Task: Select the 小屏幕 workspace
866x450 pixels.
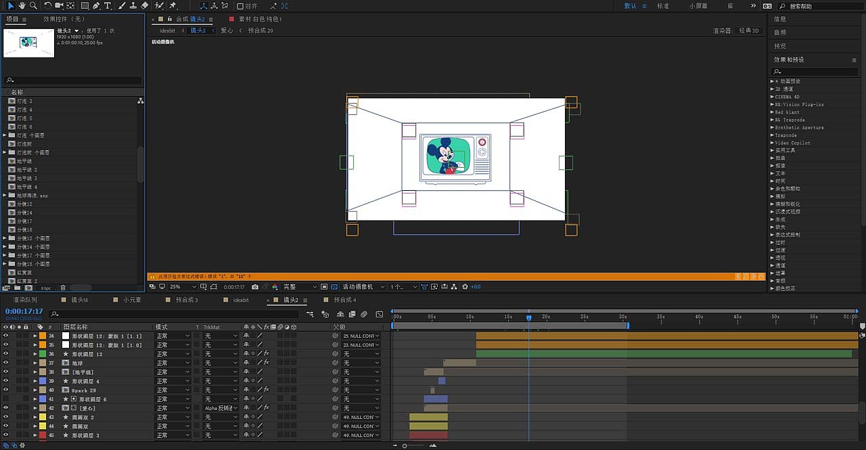Action: (x=698, y=5)
